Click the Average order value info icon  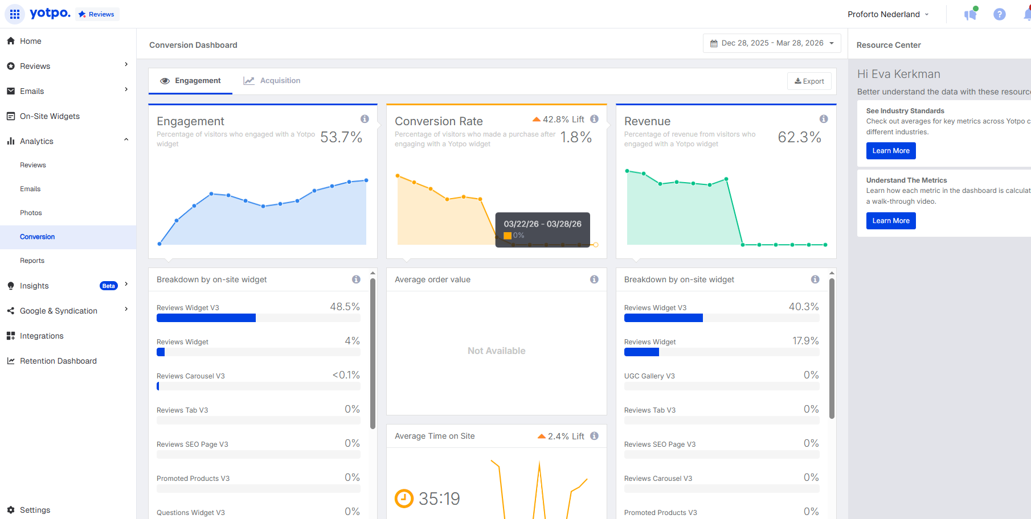(594, 279)
